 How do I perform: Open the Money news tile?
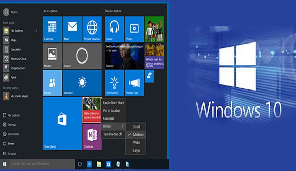pyautogui.click(x=124, y=56)
